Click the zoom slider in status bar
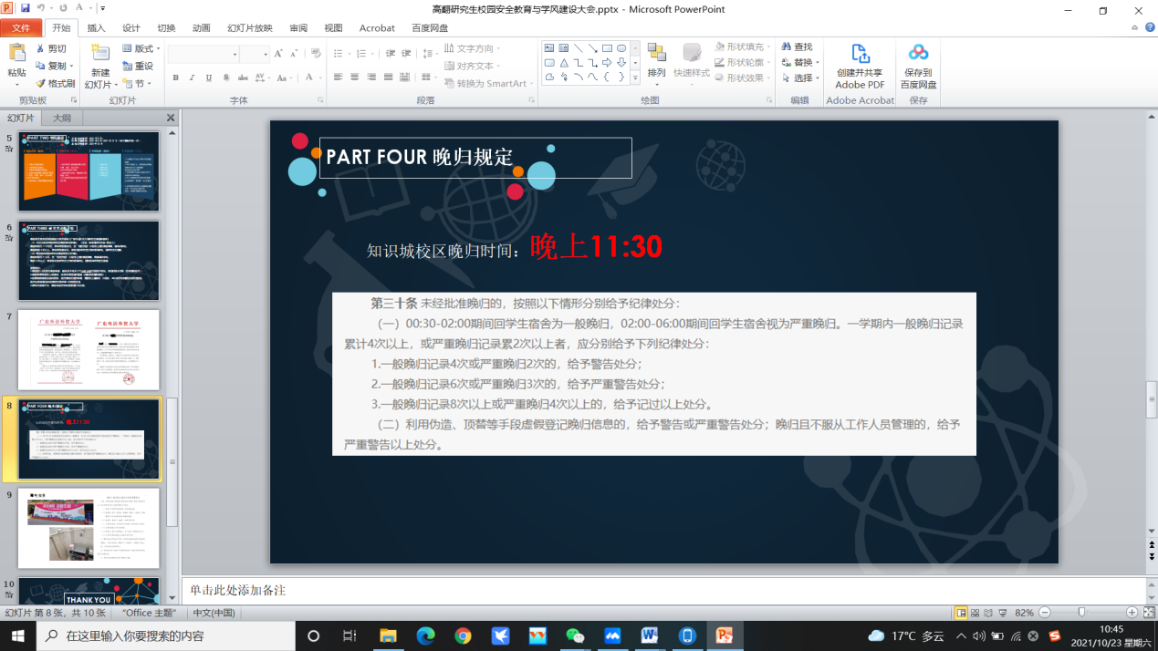Viewport: 1158px width, 651px height. (x=1081, y=613)
